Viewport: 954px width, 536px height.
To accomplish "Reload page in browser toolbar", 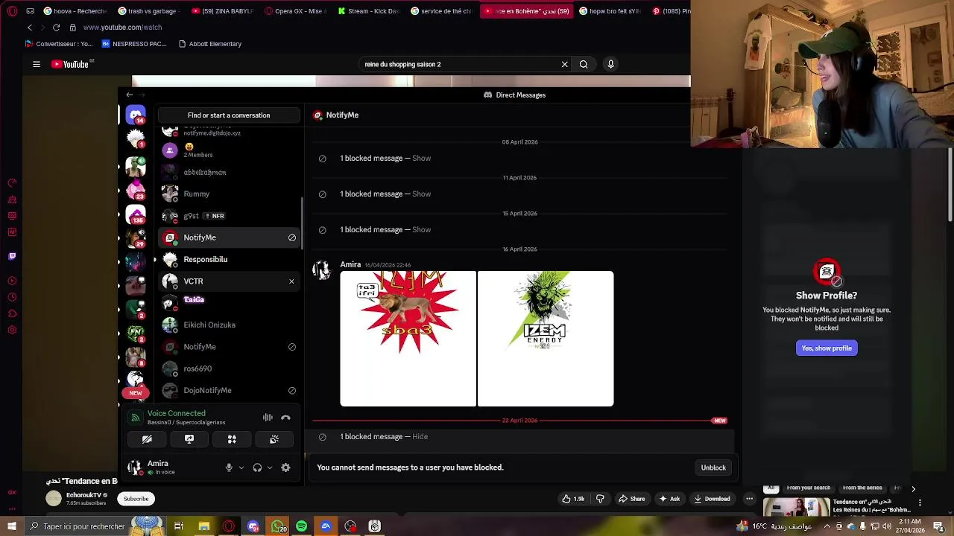I will (56, 28).
